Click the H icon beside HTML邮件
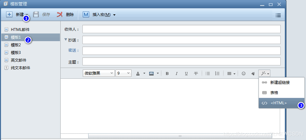306x140 pixels. [x=6, y=30]
